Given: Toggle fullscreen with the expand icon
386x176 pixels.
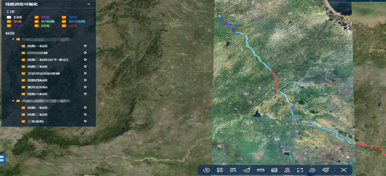Looking at the screenshot, I should point(300,170).
